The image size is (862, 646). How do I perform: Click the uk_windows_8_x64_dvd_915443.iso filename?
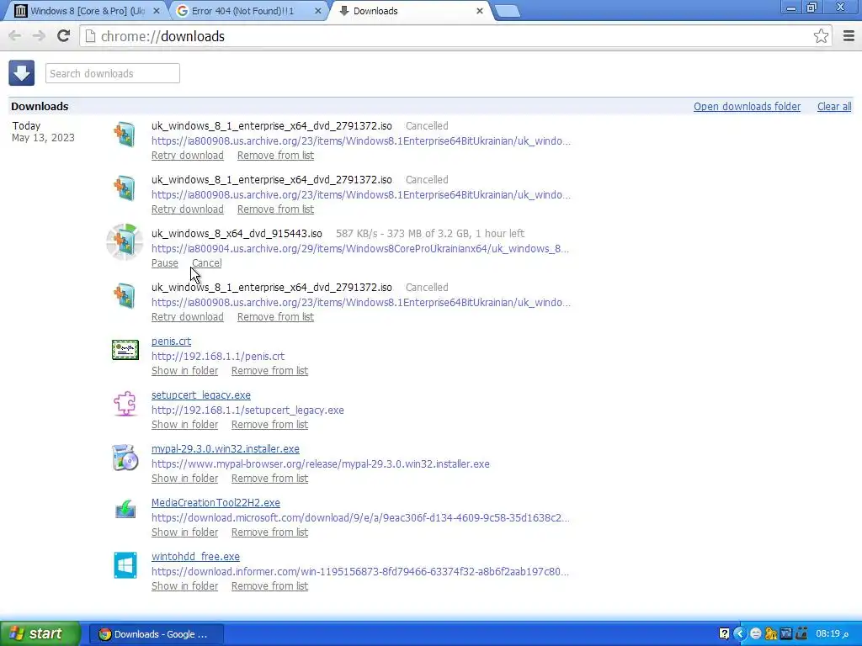(x=237, y=234)
